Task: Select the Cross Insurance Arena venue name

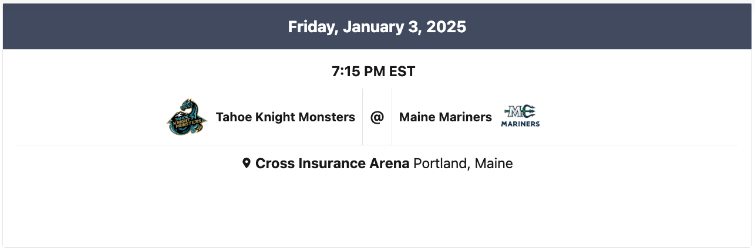Action: (332, 164)
